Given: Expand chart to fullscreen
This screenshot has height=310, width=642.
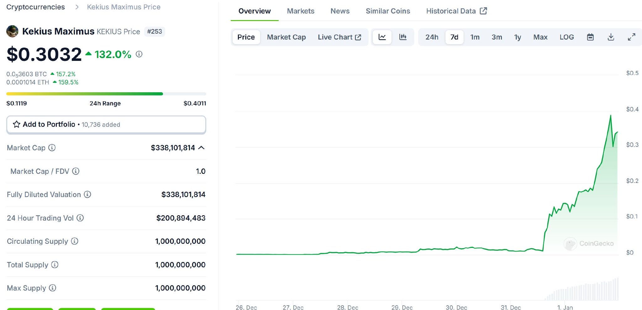Looking at the screenshot, I should (631, 37).
